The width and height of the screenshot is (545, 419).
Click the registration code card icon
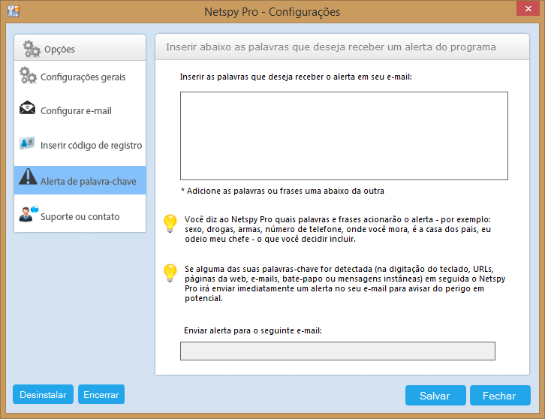pos(27,143)
